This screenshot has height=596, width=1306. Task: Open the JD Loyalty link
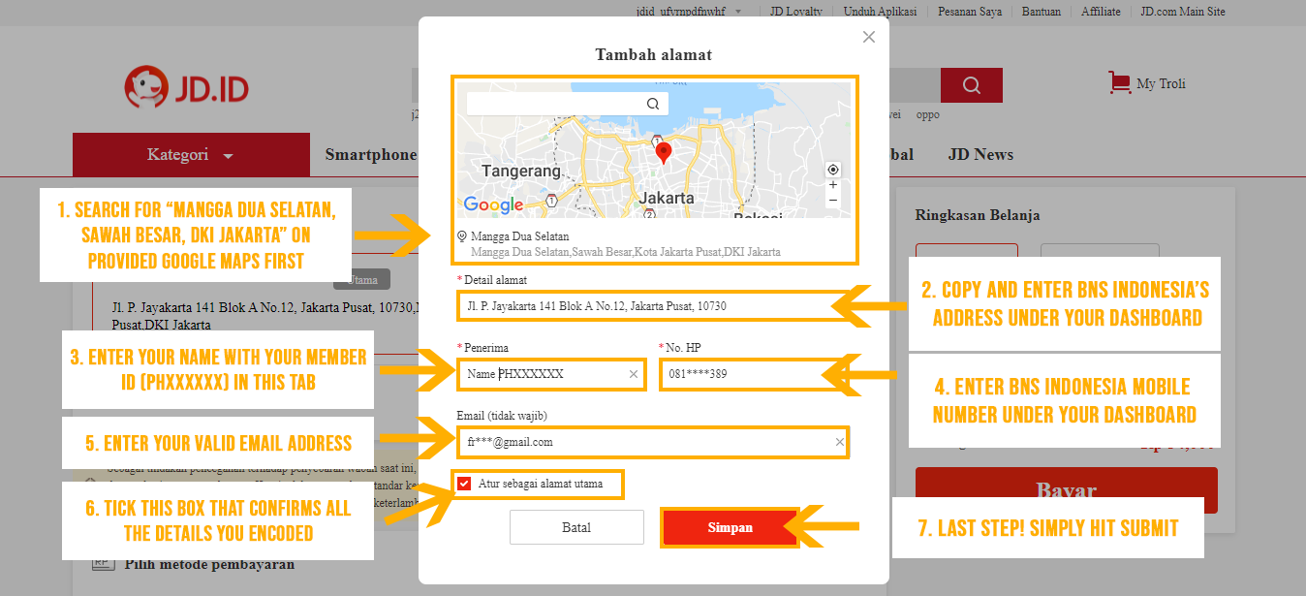[795, 12]
